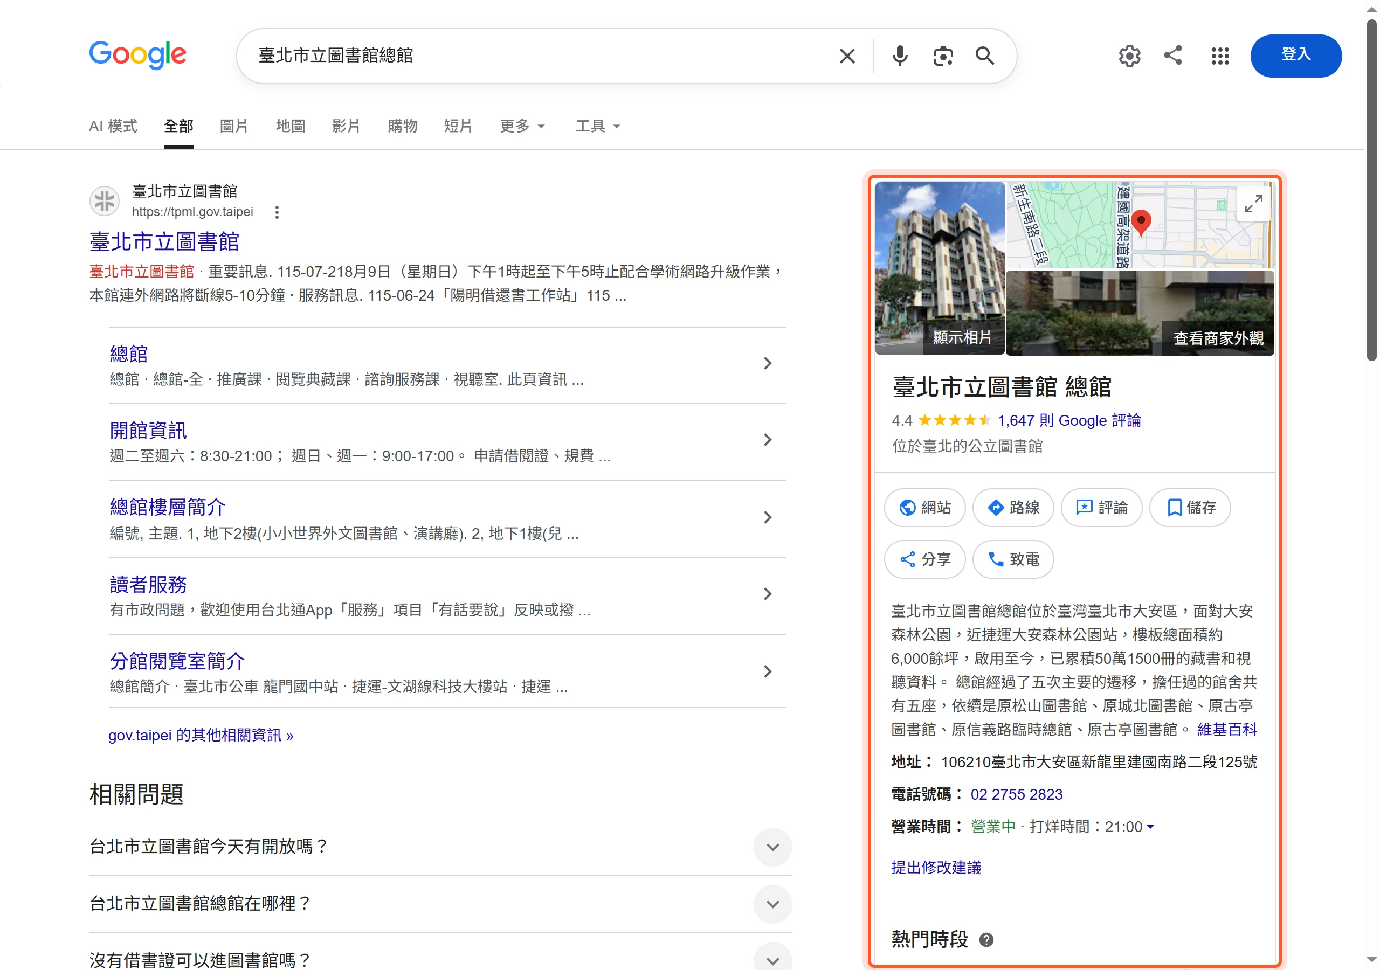1380x970 pixels.
Task: Open gov.taipei 的其他相關資訊 link
Action: click(201, 735)
